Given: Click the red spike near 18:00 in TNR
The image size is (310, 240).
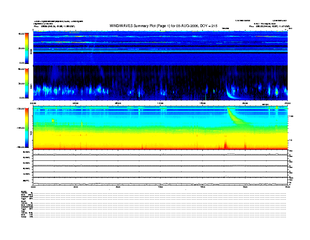Looking at the screenshot, I should (225, 144).
